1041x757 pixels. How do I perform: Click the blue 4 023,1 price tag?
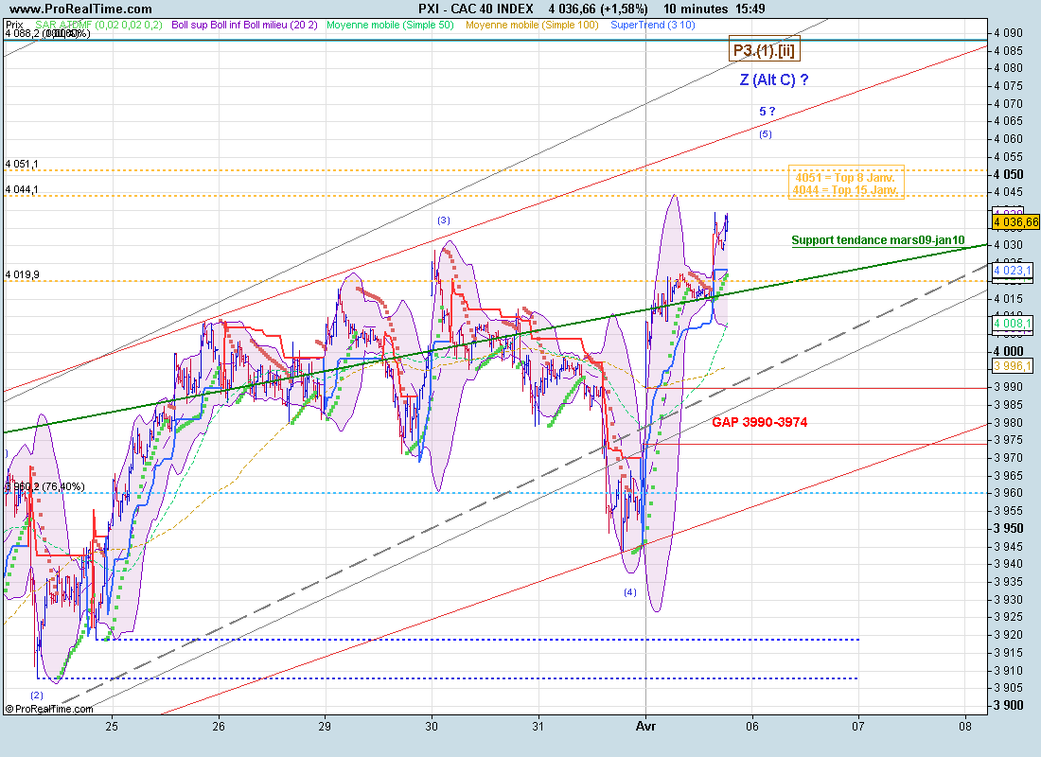tap(1013, 271)
